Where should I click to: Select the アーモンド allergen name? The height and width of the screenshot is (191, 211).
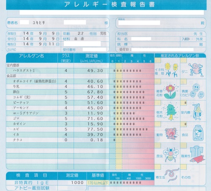click(x=21, y=108)
